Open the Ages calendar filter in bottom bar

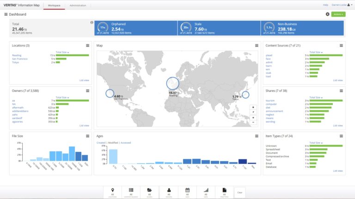click(x=188, y=192)
